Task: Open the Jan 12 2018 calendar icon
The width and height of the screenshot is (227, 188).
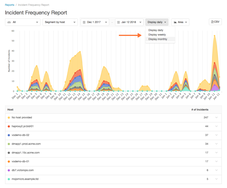Action: pos(118,22)
